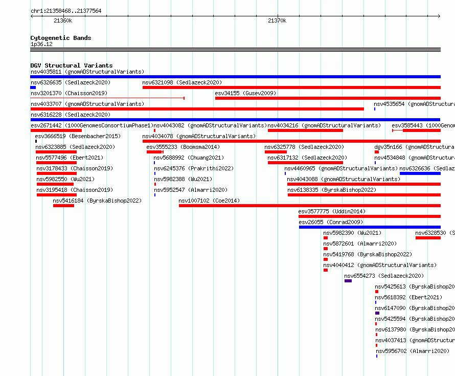The width and height of the screenshot is (455, 376).
Task: Click the nsv5688992 (Chuang2021) label
Action: point(189,158)
